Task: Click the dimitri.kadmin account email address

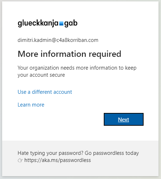Action: tap(58, 40)
